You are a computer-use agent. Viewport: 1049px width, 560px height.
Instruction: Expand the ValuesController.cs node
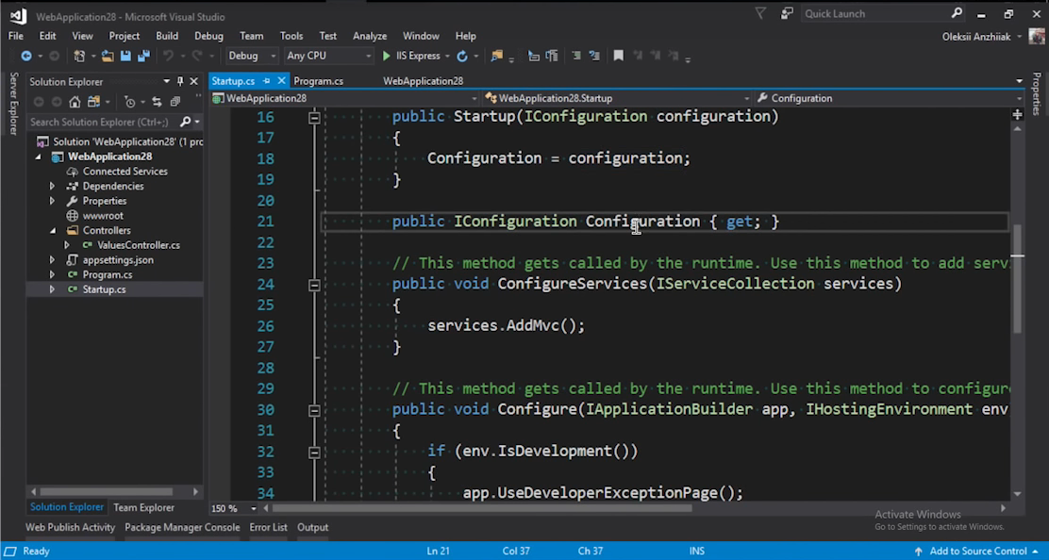tap(67, 245)
